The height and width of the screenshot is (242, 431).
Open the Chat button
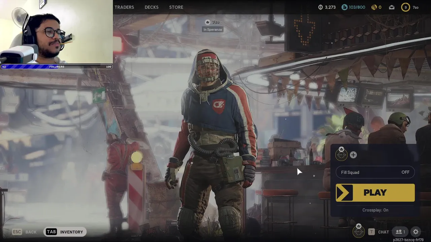tap(384, 232)
